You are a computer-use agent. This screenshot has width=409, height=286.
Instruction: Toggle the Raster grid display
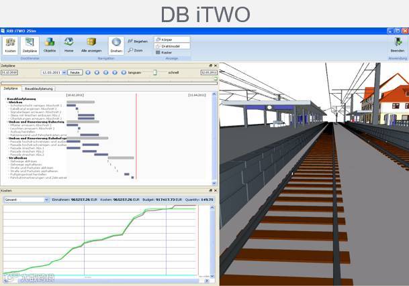point(164,52)
